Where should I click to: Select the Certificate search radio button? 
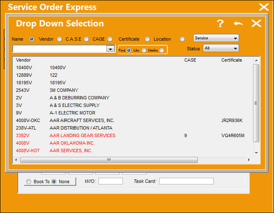click(147, 39)
